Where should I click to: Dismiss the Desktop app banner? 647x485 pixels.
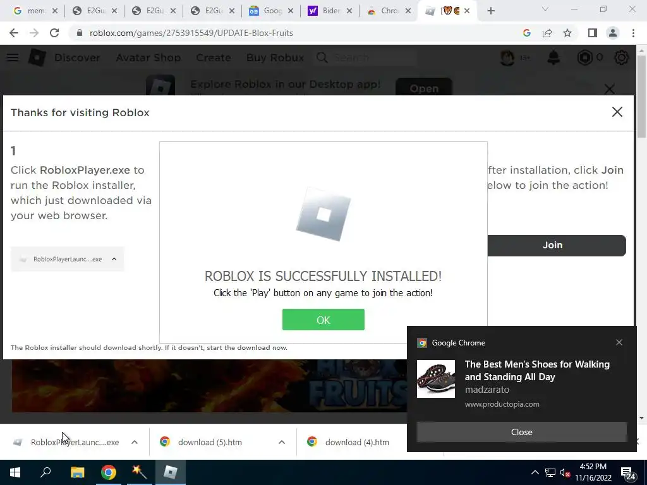point(610,88)
